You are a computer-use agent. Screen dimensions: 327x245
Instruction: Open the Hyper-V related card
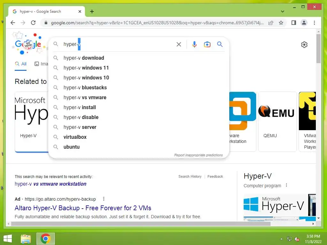[x=32, y=122]
